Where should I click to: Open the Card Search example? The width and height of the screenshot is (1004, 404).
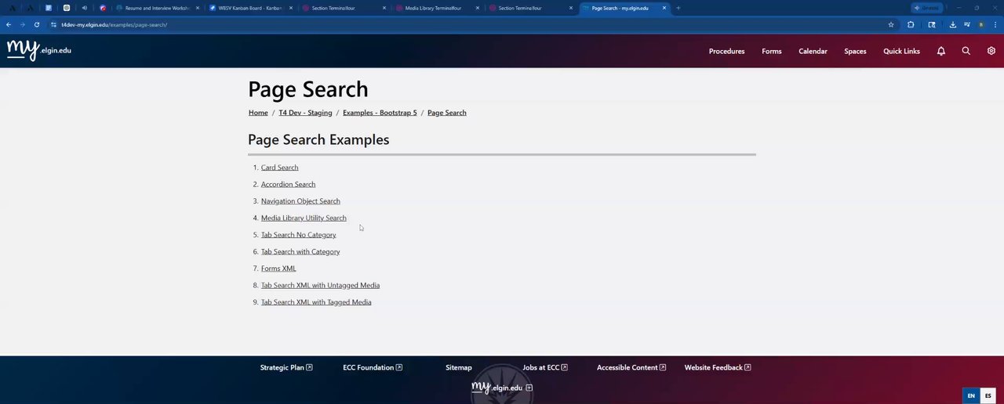click(x=279, y=168)
